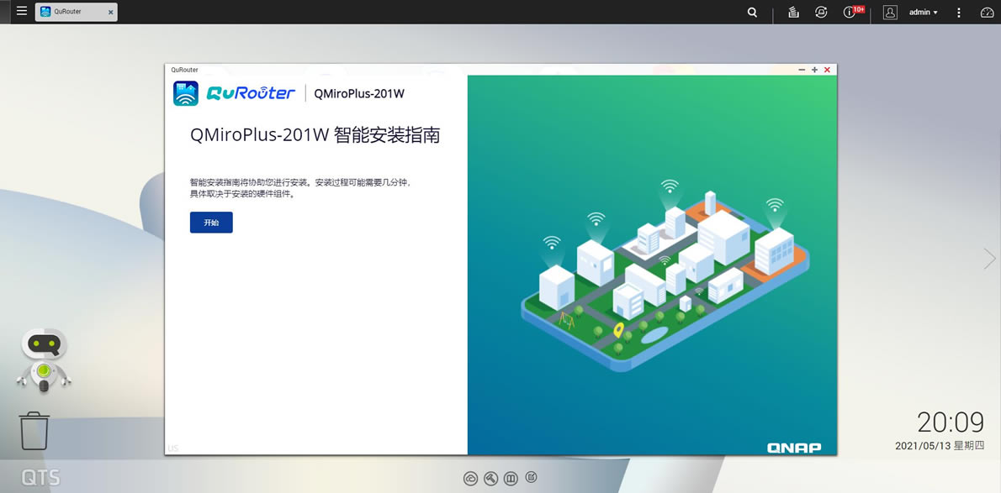
Task: Click the 20:09 desktop clock
Action: (x=951, y=422)
